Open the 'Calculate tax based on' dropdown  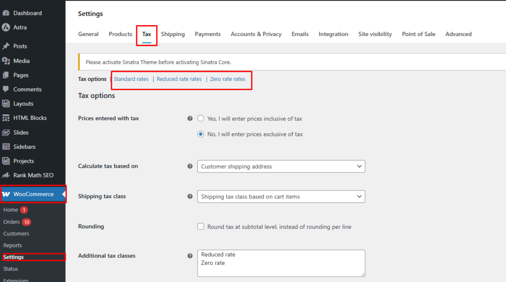click(281, 167)
